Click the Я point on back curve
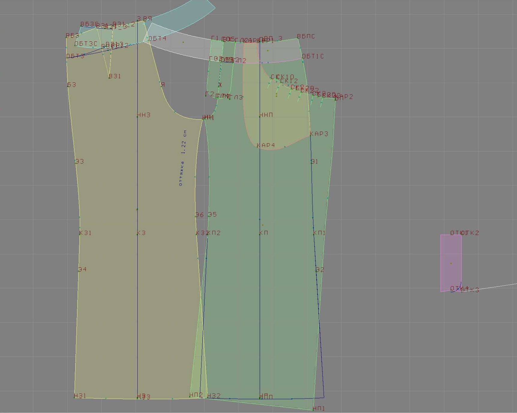The width and height of the screenshot is (517, 413). [x=162, y=85]
